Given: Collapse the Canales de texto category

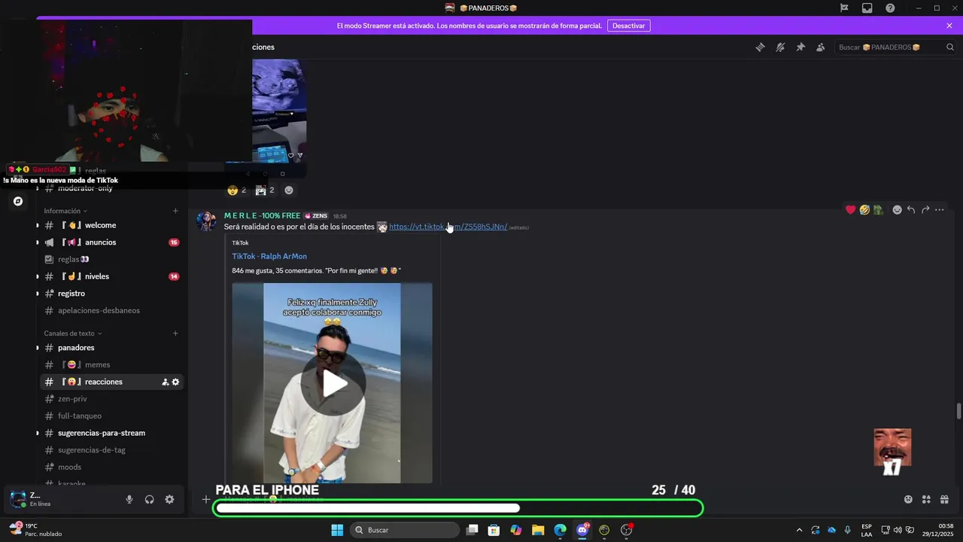Looking at the screenshot, I should [x=73, y=333].
